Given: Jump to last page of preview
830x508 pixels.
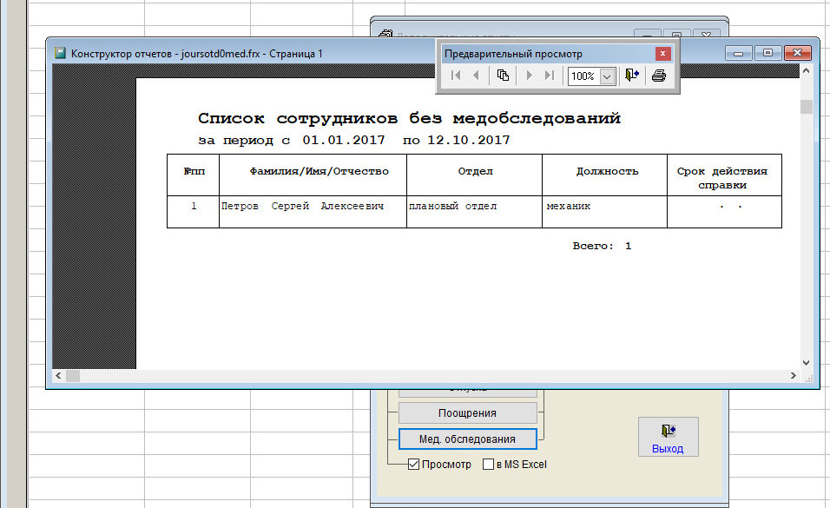Looking at the screenshot, I should tap(549, 76).
